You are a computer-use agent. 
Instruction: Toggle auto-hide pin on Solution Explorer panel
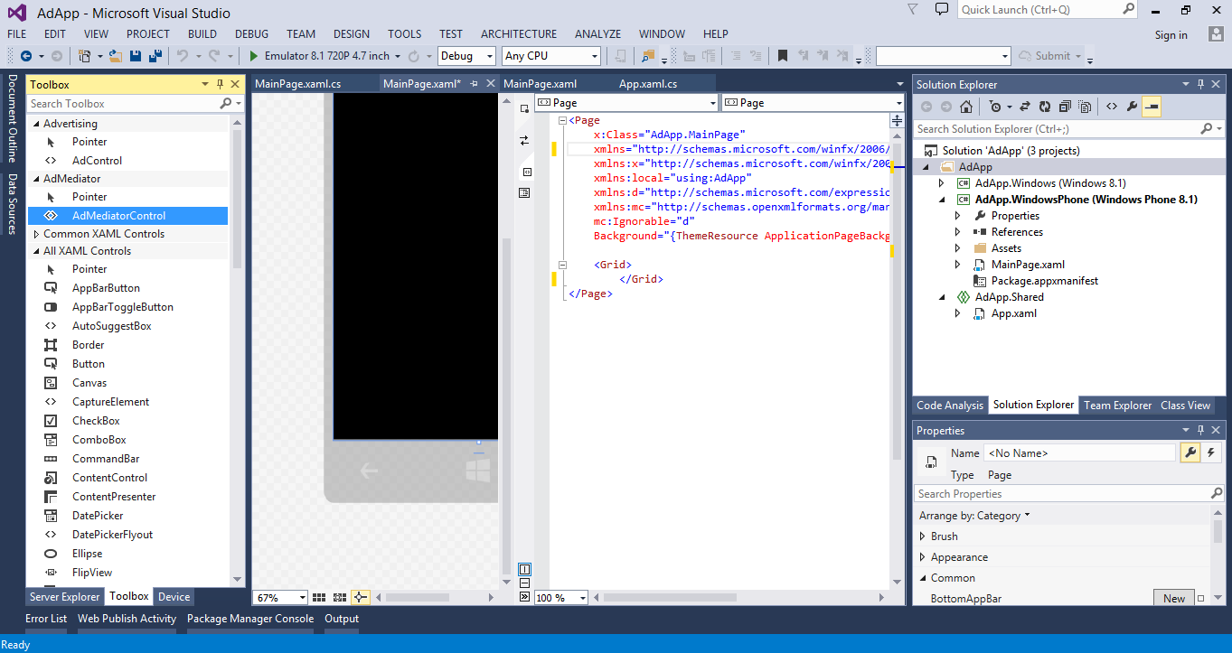pos(1200,84)
